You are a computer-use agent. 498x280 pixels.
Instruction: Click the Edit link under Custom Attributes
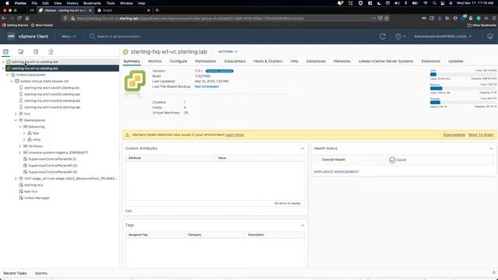click(x=129, y=211)
